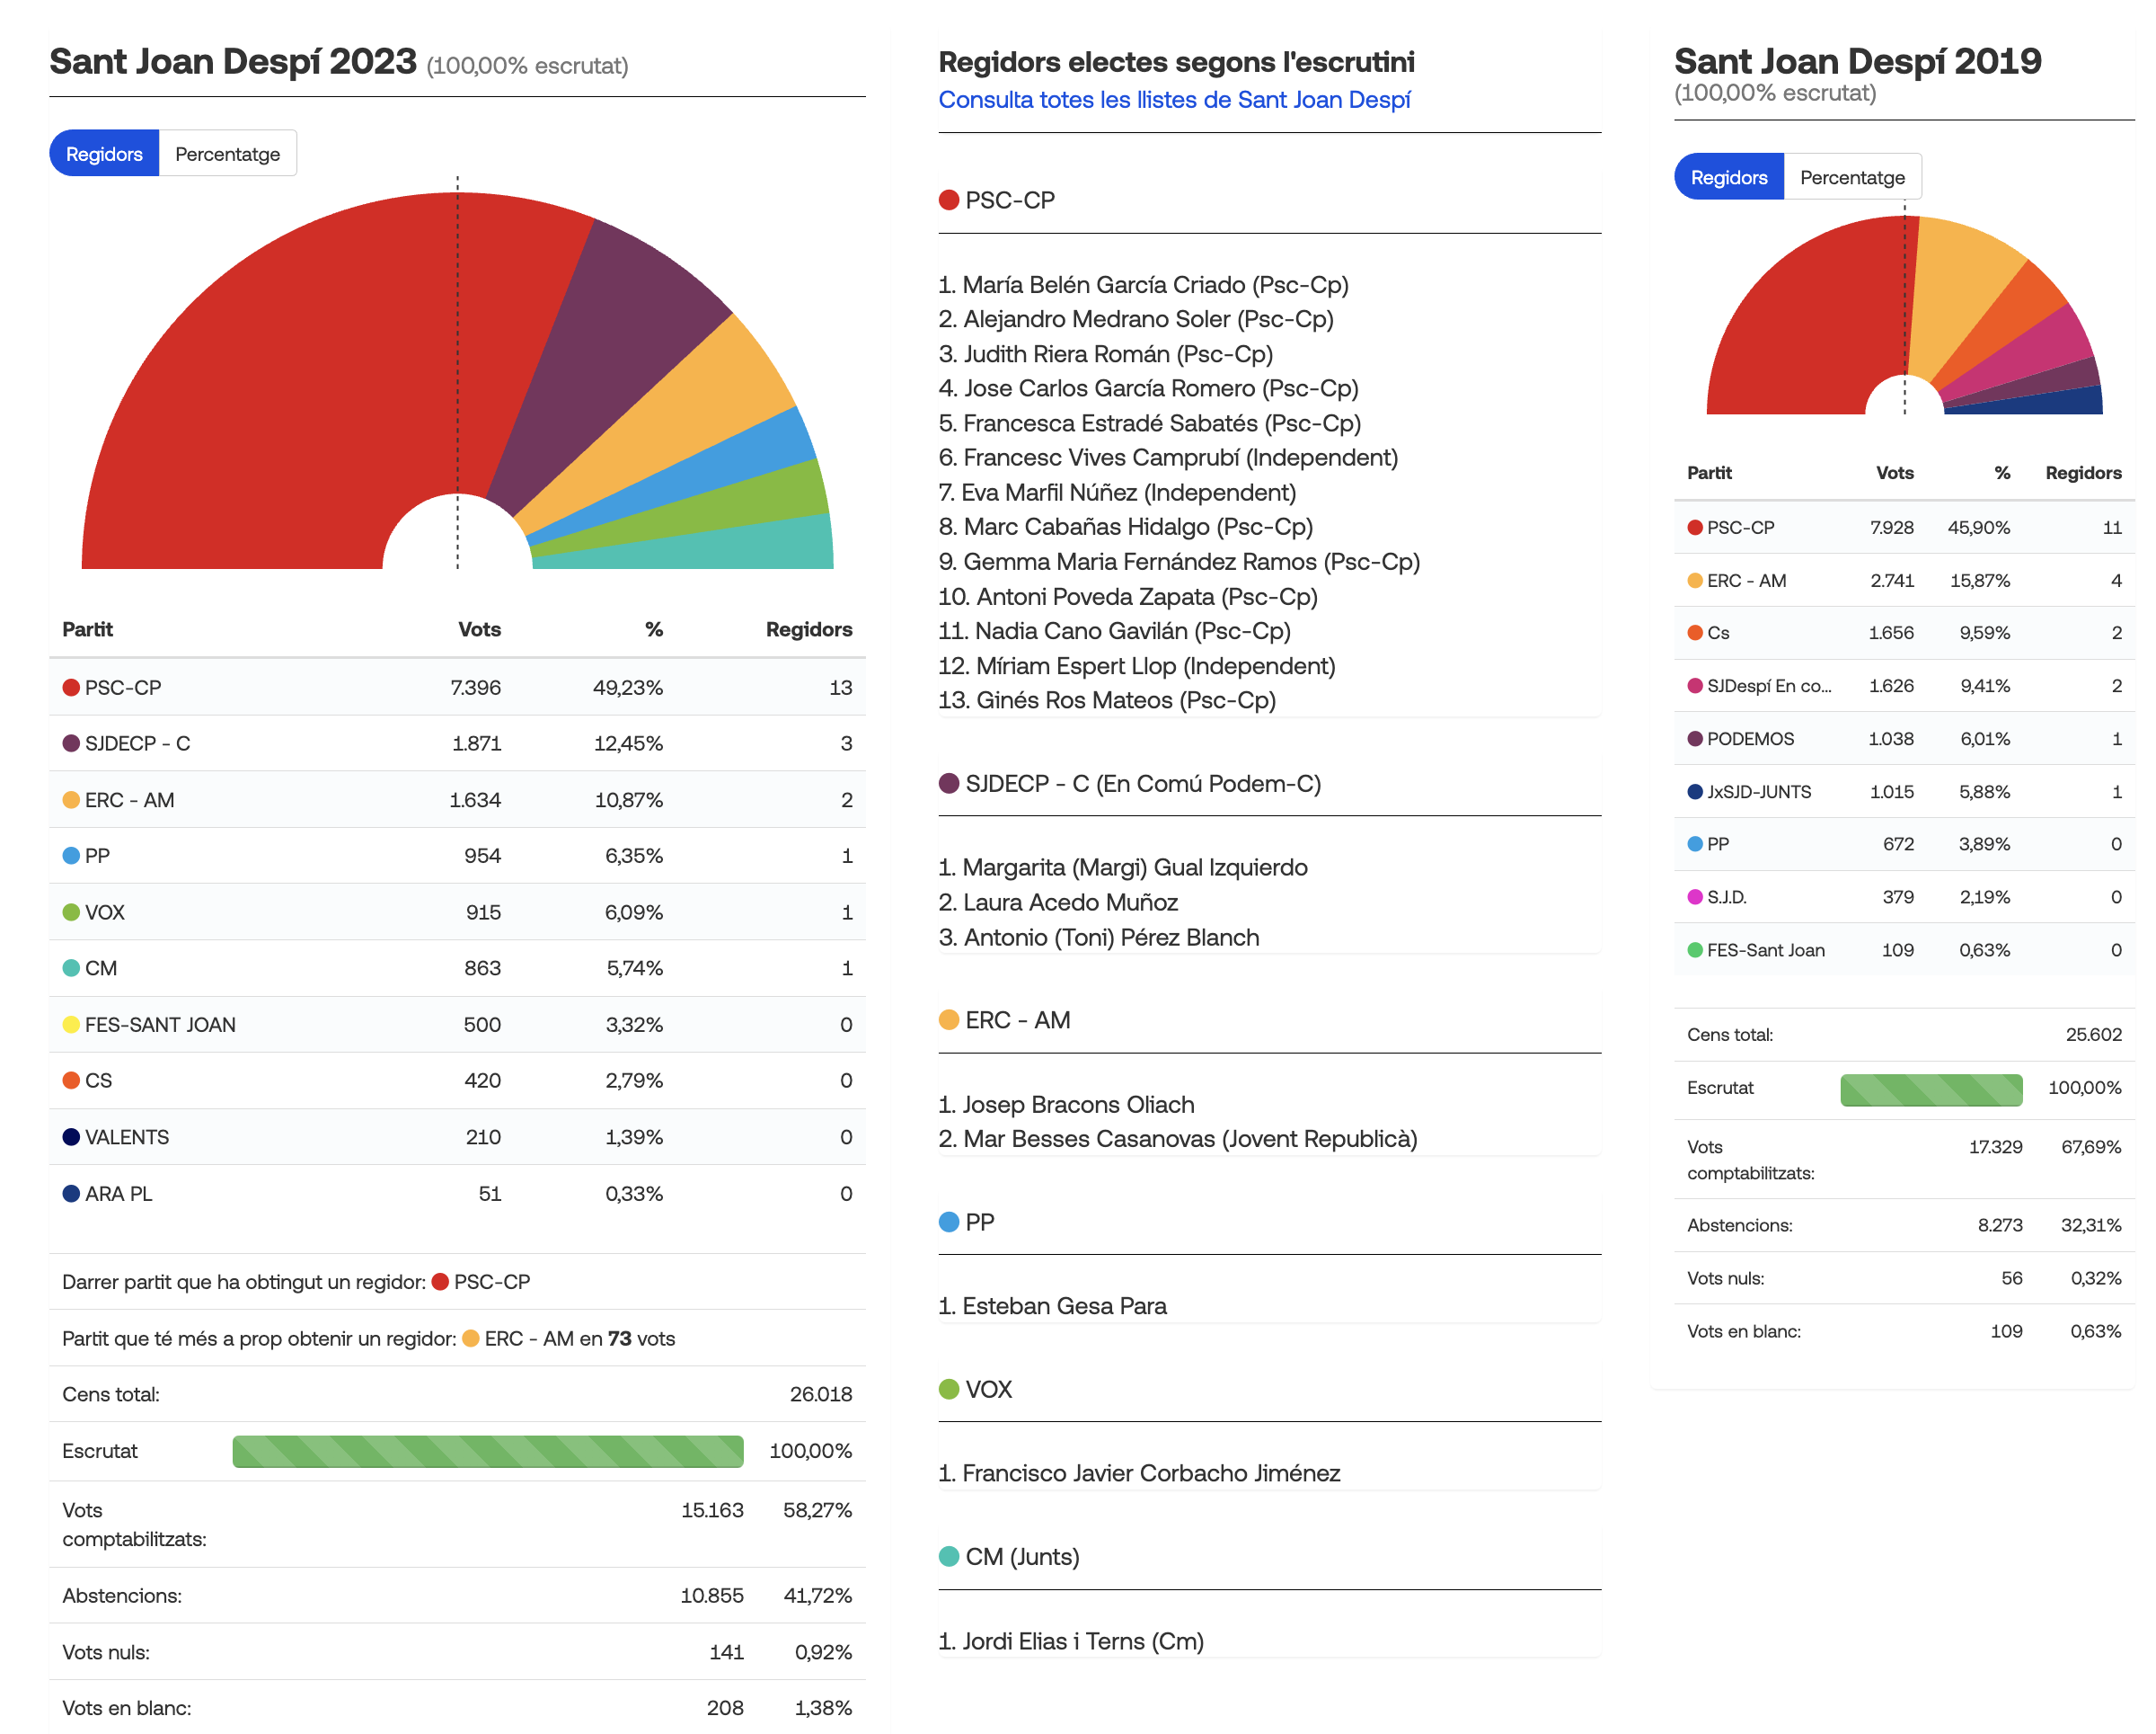The height and width of the screenshot is (1734, 2156).
Task: Click orange ERC - AM dot in 2023 table
Action: (71, 800)
